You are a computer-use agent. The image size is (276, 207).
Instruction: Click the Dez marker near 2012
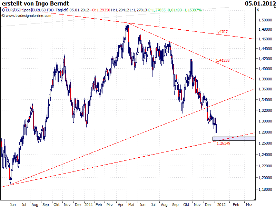click(208, 205)
